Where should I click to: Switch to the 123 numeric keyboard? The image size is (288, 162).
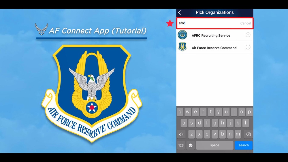tap(181, 146)
